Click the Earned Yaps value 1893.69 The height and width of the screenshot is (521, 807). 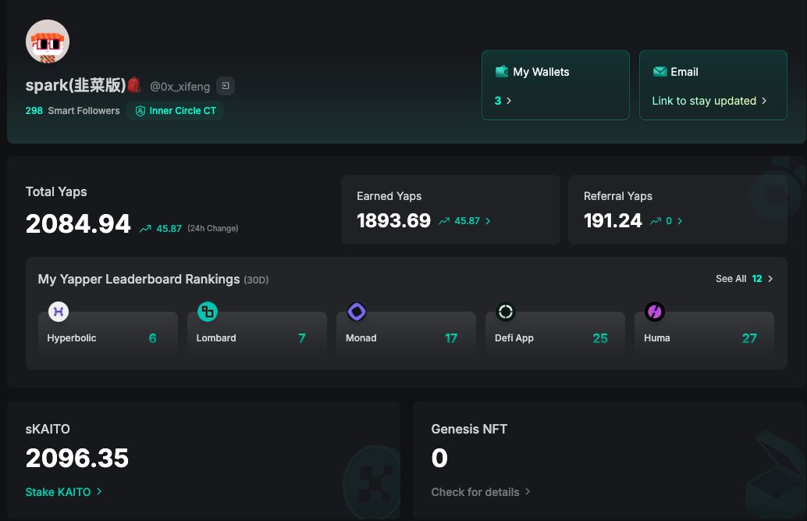pyautogui.click(x=393, y=221)
